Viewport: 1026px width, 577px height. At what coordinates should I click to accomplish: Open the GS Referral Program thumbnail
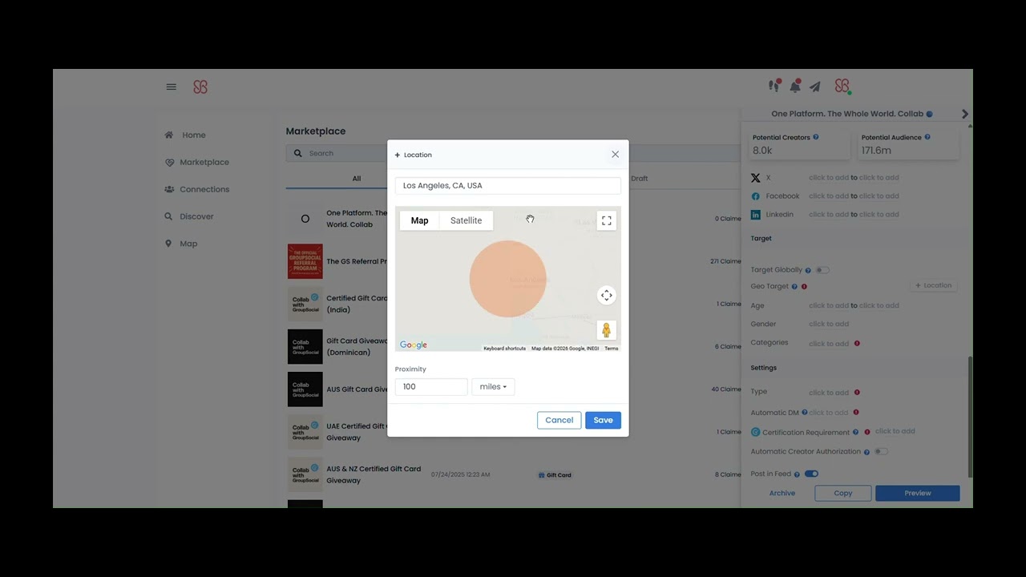(x=305, y=261)
